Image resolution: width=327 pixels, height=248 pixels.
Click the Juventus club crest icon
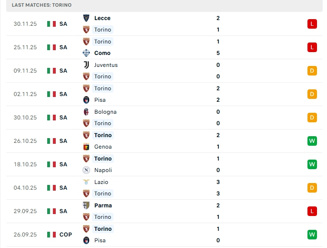pos(86,65)
